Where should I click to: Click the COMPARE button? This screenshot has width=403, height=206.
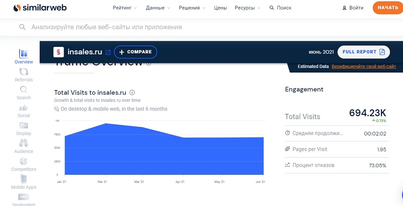coord(136,52)
